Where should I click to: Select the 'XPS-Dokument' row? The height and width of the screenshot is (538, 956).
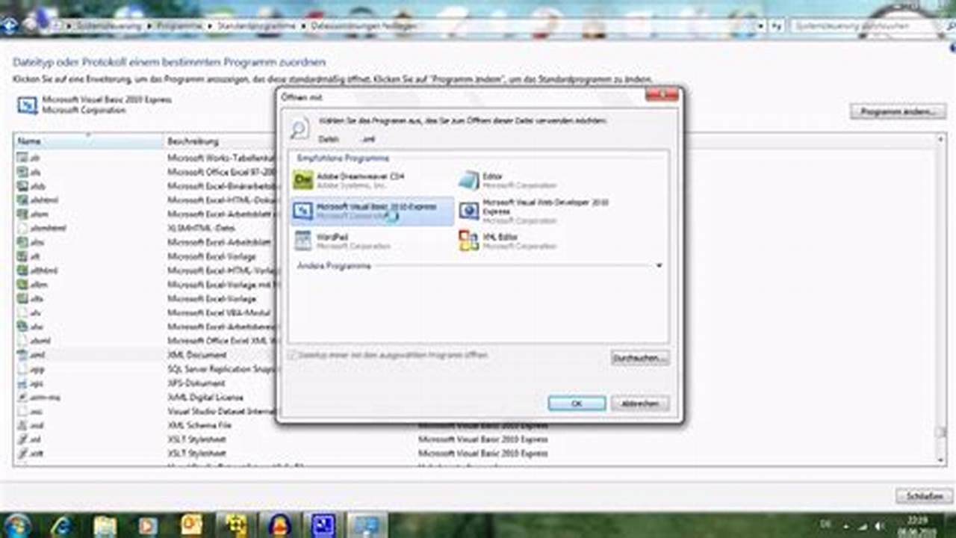196,383
